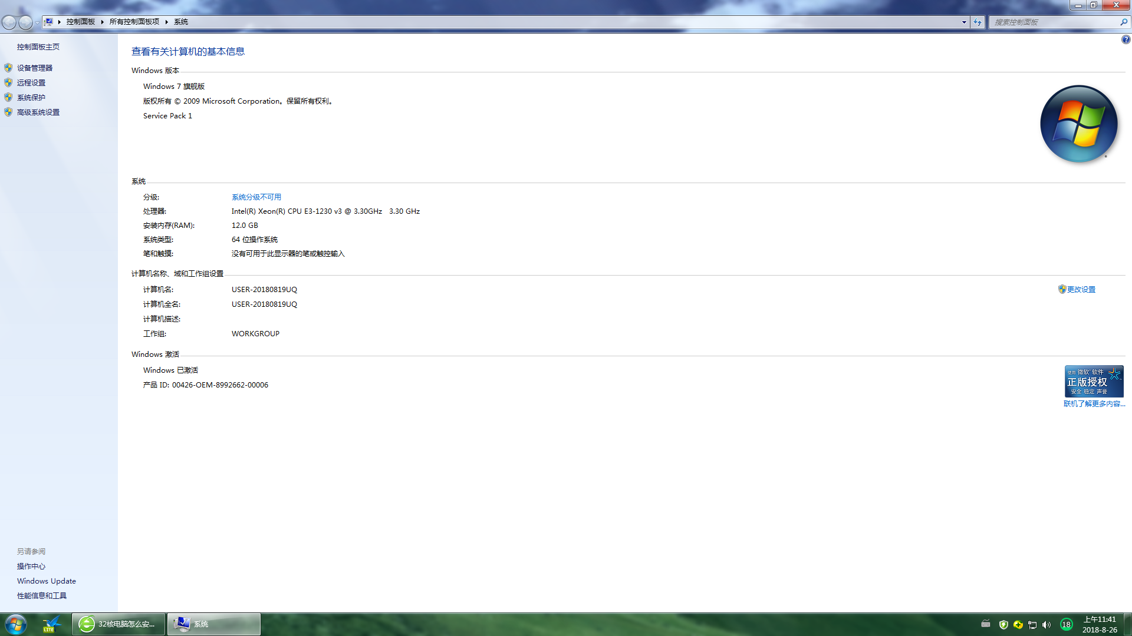Click the 更改设置 link
This screenshot has width=1132, height=636.
click(1081, 290)
